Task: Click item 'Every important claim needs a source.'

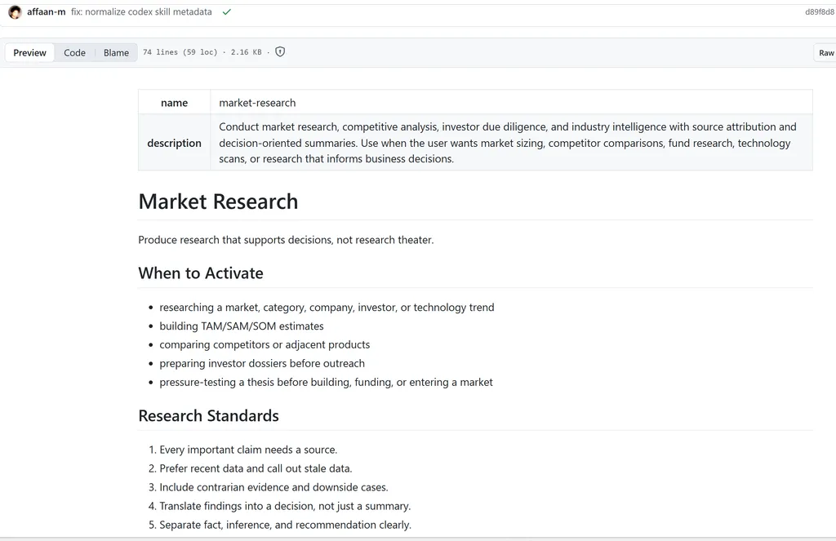Action: click(248, 450)
